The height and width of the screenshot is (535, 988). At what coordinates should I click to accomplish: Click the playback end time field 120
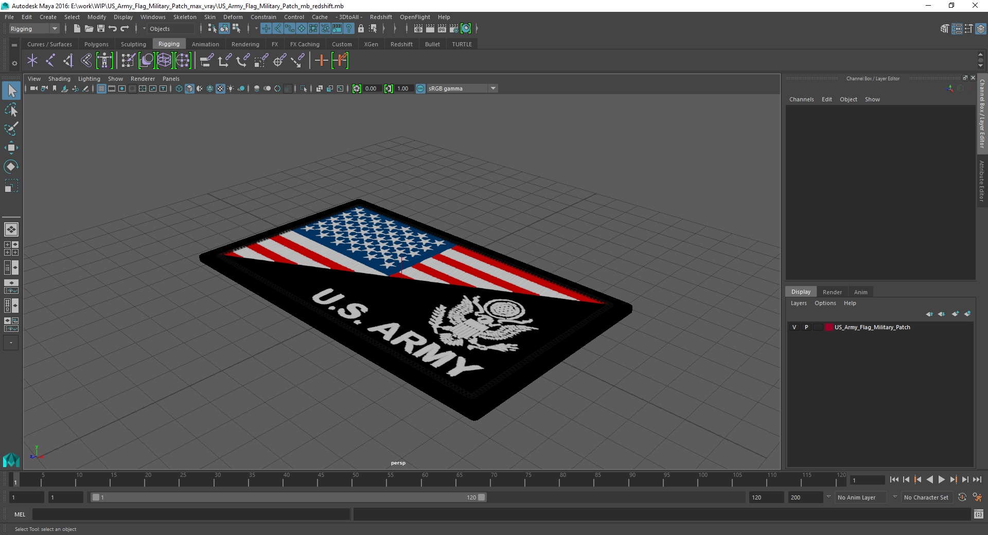point(766,497)
